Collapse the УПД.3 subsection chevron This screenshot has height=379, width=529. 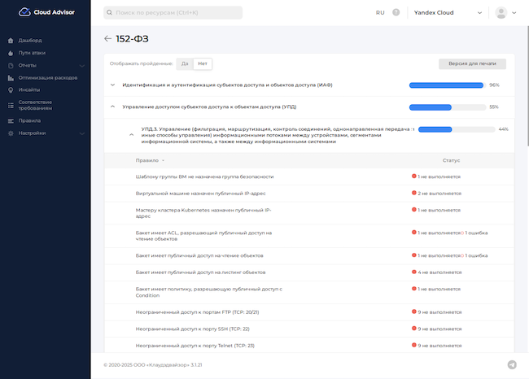pos(132,134)
